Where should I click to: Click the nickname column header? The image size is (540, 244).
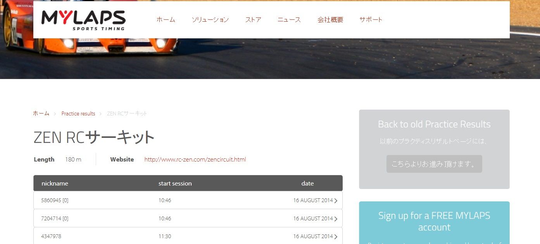55,183
